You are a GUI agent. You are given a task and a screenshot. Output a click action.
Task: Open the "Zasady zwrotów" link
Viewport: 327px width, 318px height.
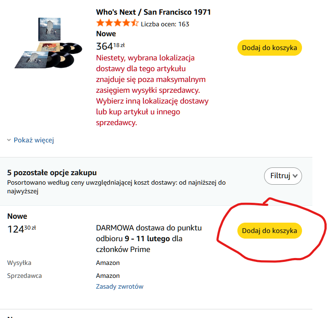tap(119, 287)
